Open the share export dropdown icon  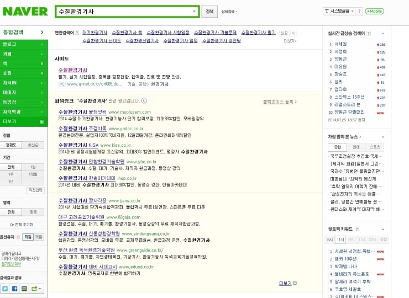click(36, 289)
